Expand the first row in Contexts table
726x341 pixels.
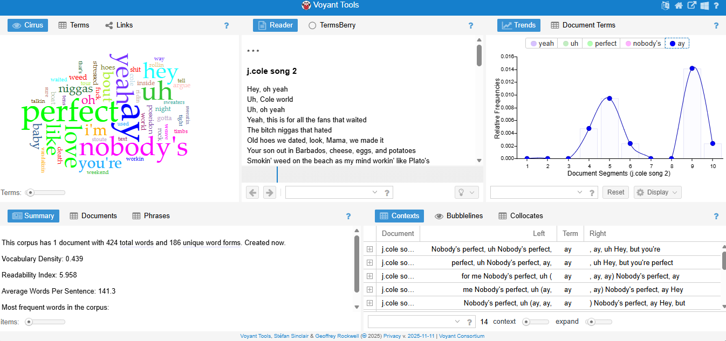coord(370,249)
